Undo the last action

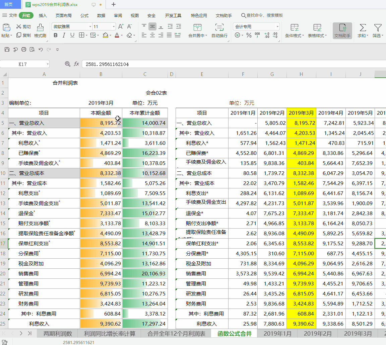coord(41,50)
